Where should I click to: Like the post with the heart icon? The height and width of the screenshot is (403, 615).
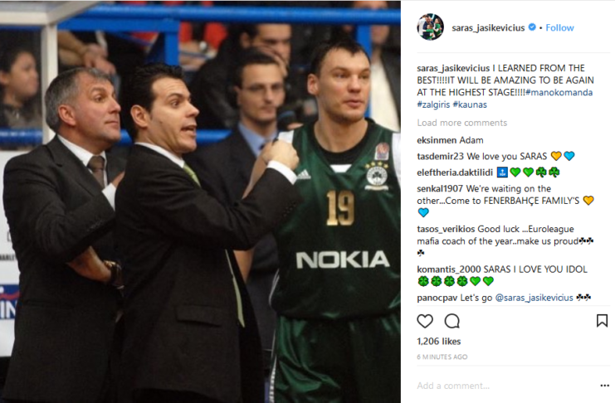coord(425,321)
